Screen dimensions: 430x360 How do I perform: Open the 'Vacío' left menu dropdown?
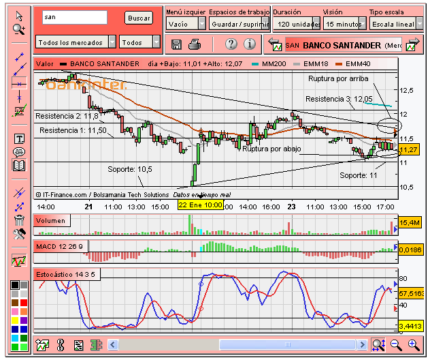186,24
